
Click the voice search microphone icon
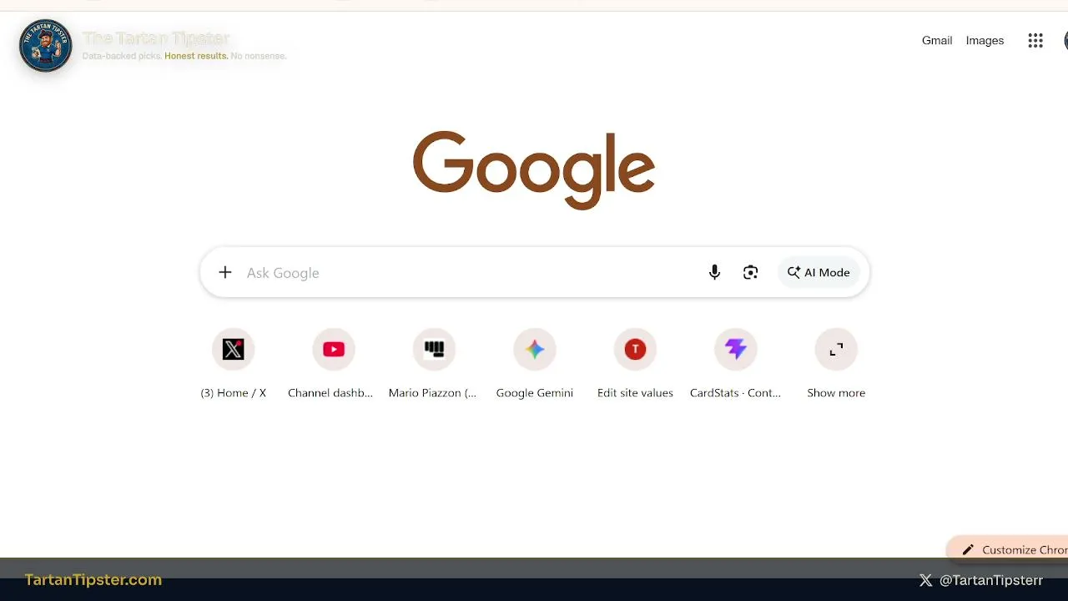point(714,272)
